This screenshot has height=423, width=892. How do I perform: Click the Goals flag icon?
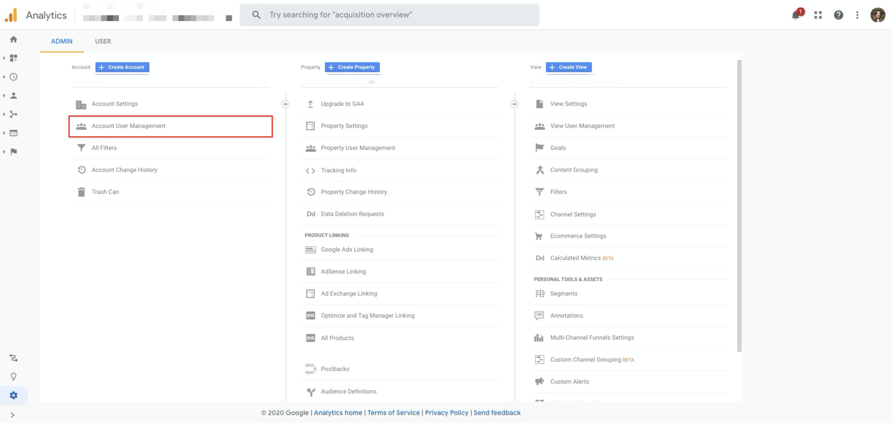[539, 148]
